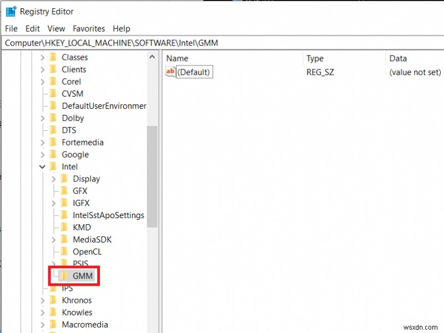444x333 pixels.
Task: Collapse the Intel key
Action: (42, 167)
